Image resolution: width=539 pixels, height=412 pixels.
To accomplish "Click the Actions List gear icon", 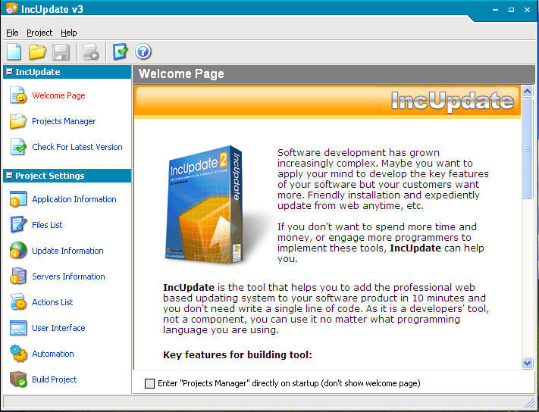I will [18, 301].
